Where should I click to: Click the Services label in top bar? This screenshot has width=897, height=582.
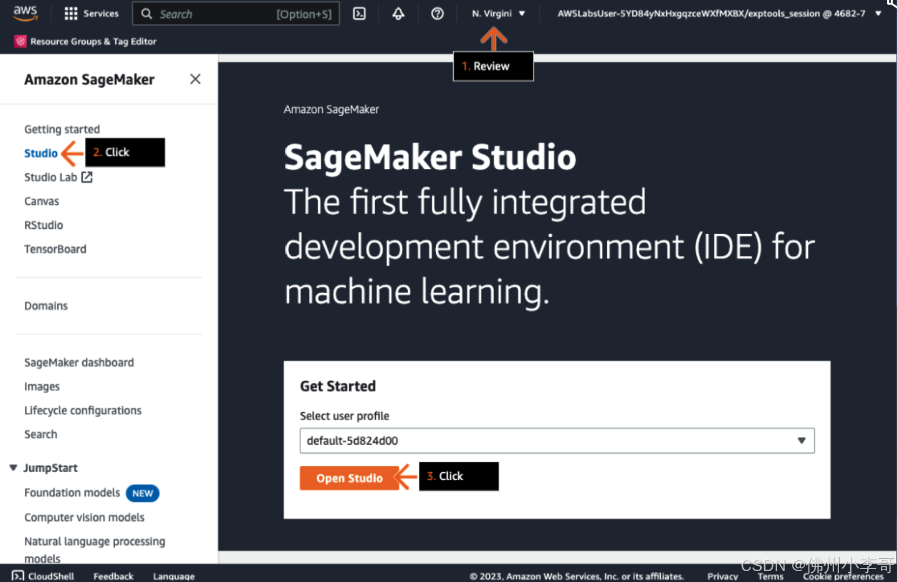(101, 14)
